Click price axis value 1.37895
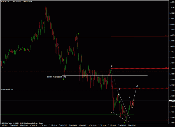This screenshot has height=127, width=175. pos(171,63)
